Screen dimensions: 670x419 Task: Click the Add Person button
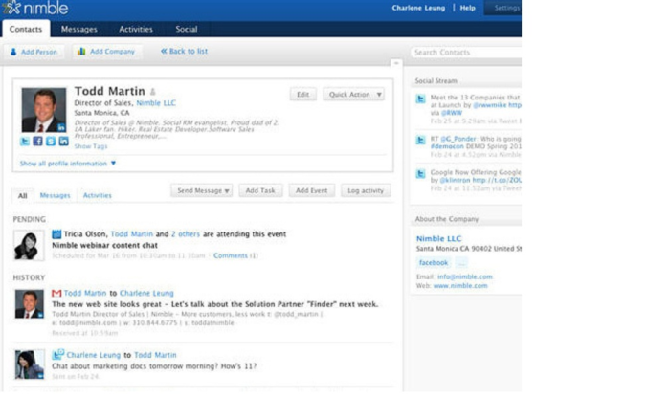coord(34,52)
